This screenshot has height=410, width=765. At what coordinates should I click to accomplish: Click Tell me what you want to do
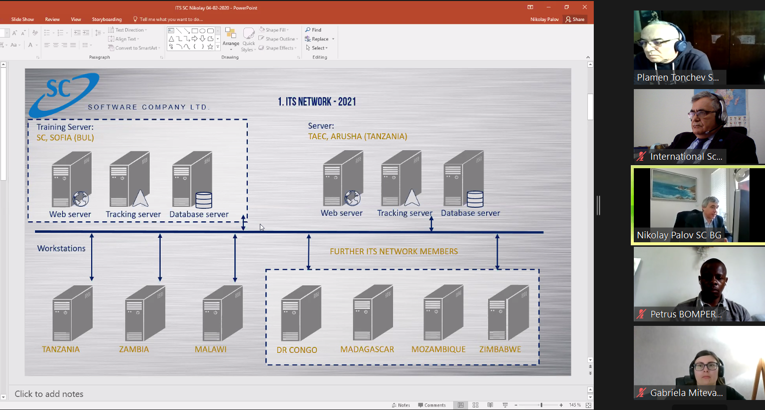click(x=168, y=20)
